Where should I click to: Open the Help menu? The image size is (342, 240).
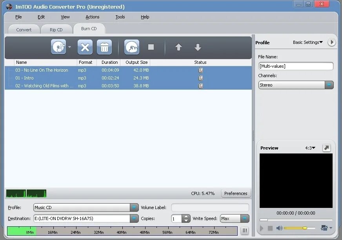click(145, 17)
